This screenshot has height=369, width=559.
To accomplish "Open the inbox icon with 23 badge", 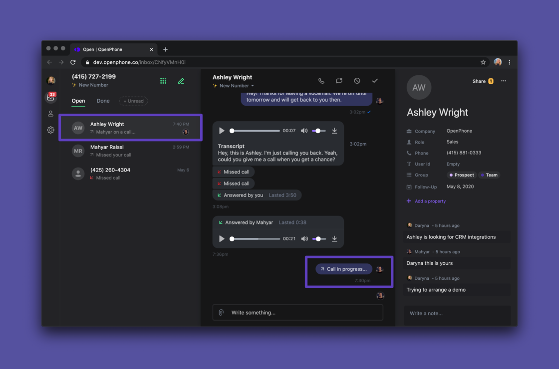I will pyautogui.click(x=50, y=97).
